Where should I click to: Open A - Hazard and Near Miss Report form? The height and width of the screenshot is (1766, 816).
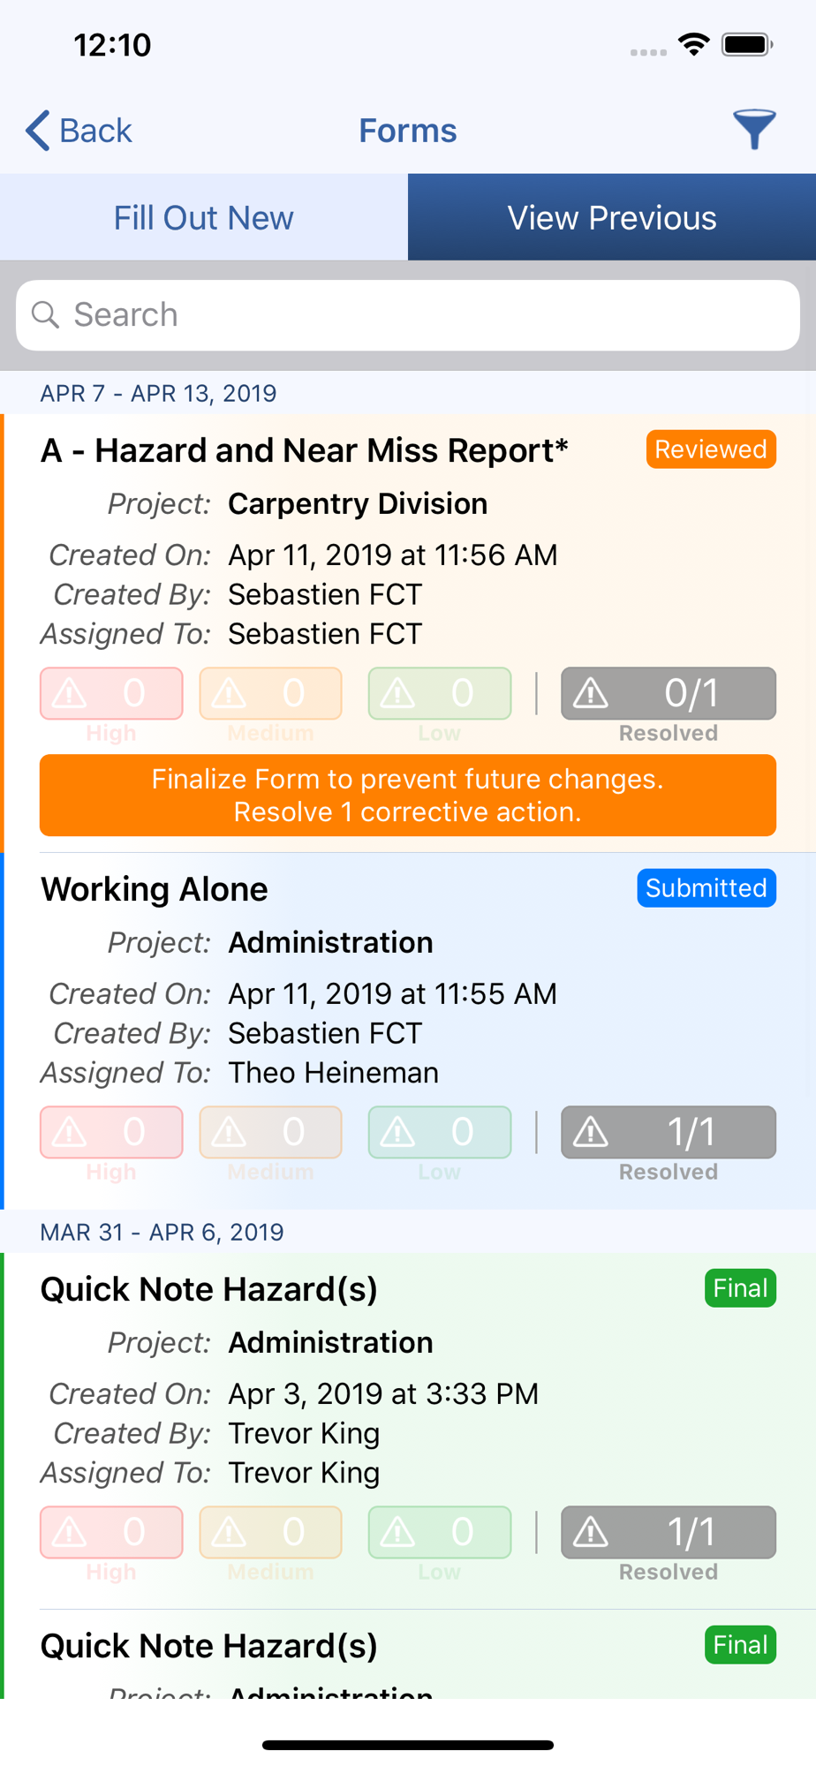point(408,633)
